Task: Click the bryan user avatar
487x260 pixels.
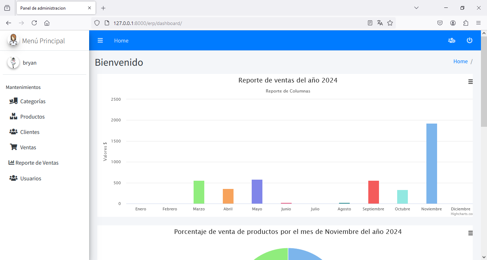Action: (x=14, y=62)
